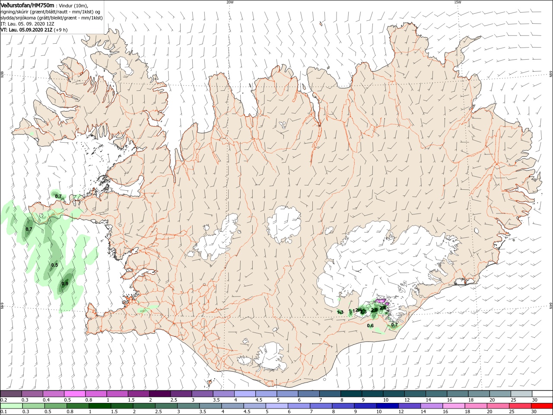Screen dimensions: 553x415
Task: Pick the grey-teal 16–18 swatch, upper legend row
Action: pos(457,394)
